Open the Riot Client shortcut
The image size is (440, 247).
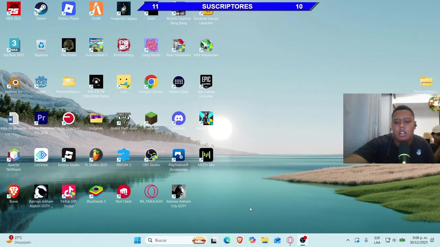click(x=124, y=192)
